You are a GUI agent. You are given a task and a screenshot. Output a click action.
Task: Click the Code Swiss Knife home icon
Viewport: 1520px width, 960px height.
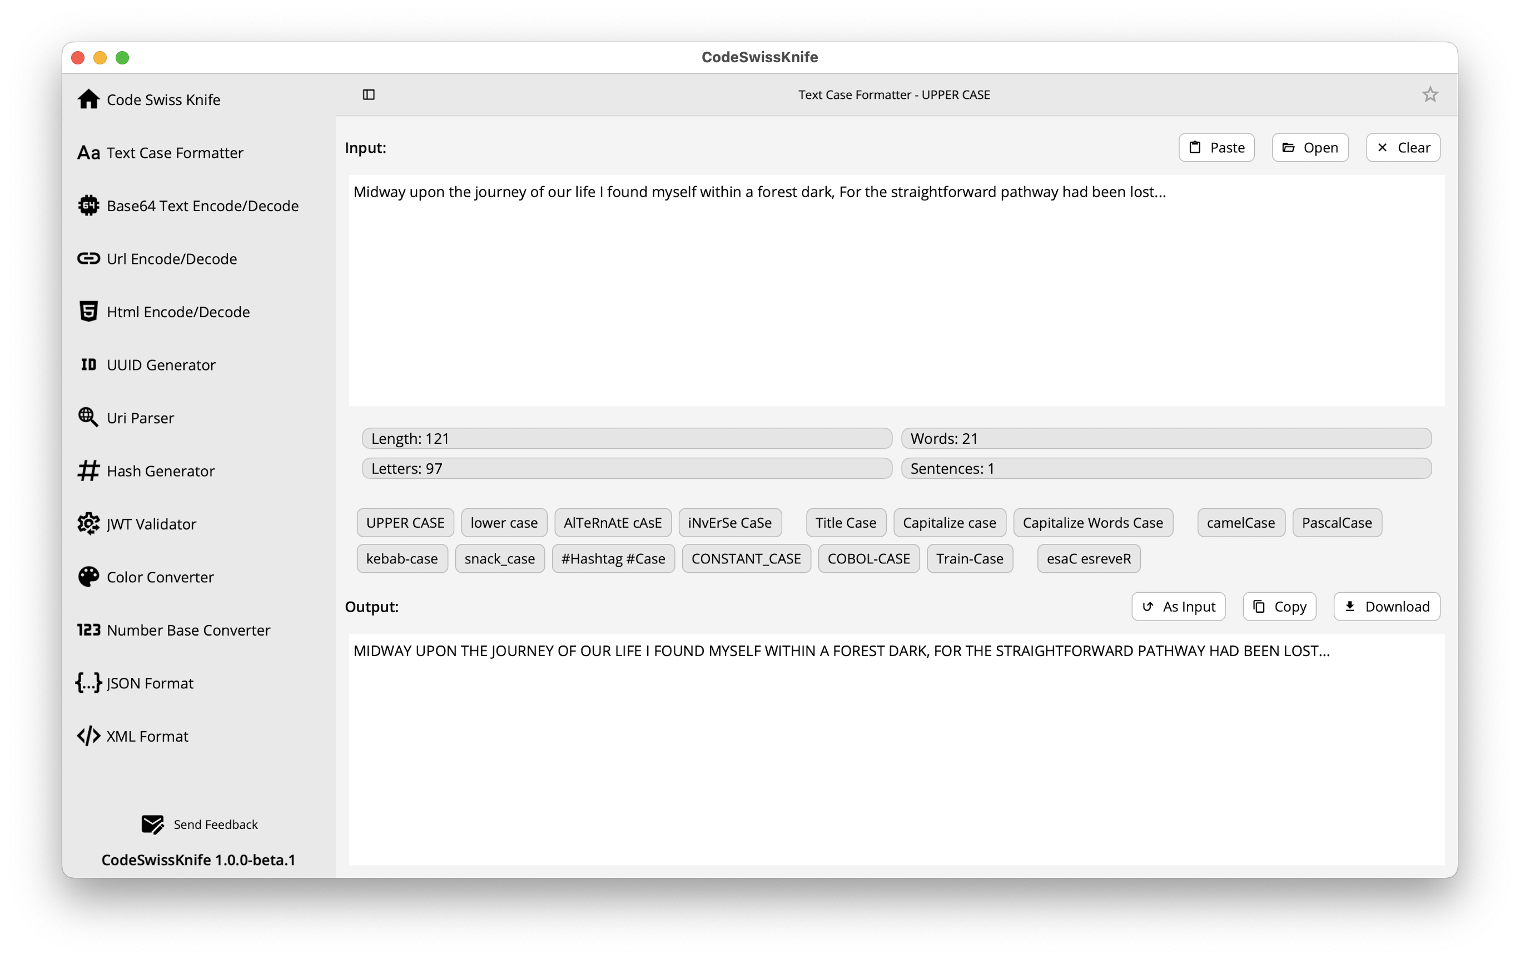(x=88, y=99)
